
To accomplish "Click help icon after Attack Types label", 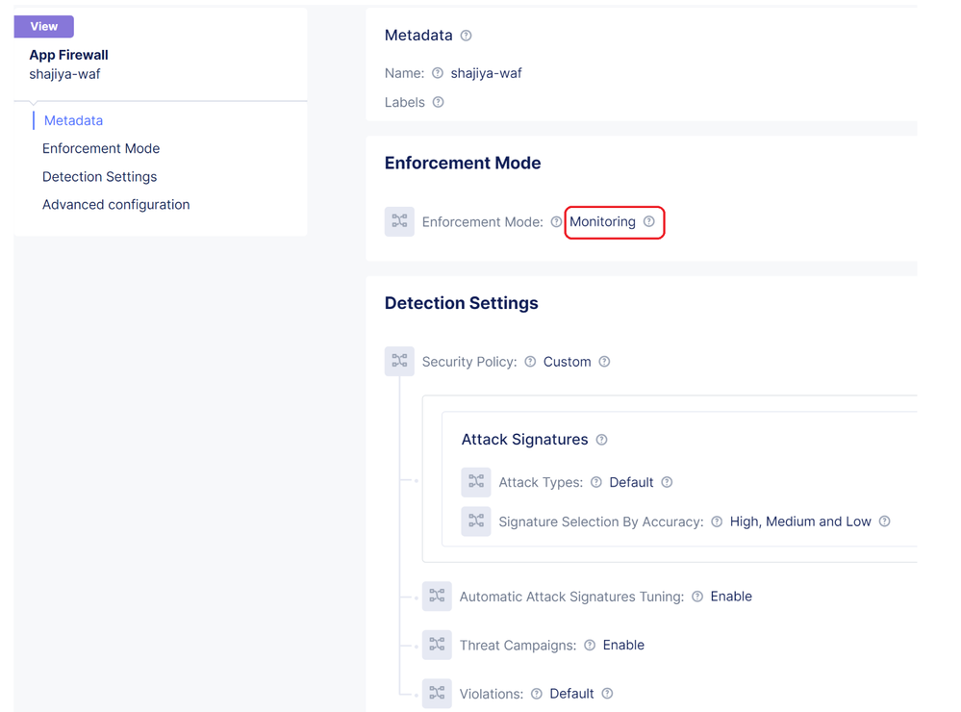I will click(x=596, y=483).
